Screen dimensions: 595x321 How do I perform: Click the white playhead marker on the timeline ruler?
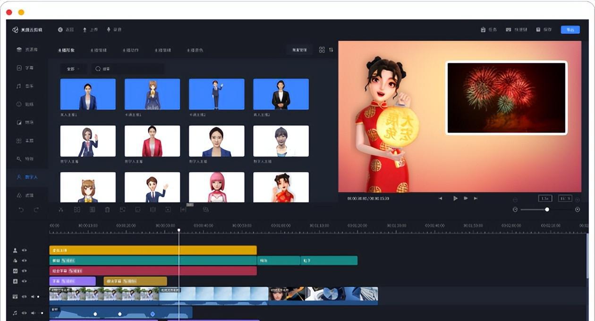click(x=178, y=230)
